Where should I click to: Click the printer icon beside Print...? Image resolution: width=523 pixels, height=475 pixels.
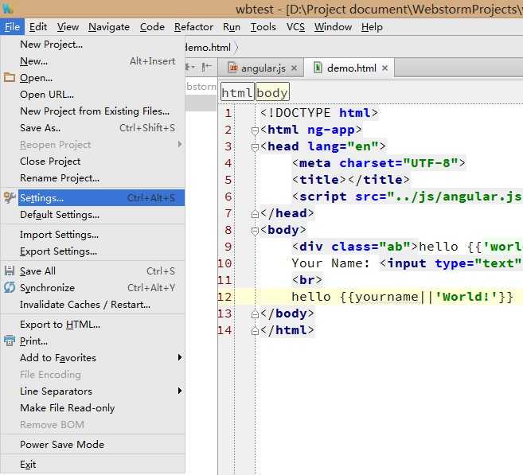(10, 341)
